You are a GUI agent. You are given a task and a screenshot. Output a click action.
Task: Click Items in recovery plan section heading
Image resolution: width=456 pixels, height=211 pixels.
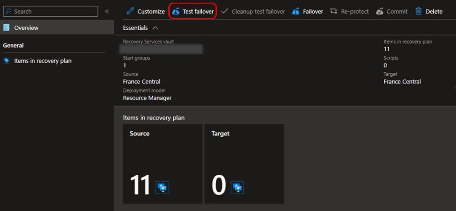[154, 118]
